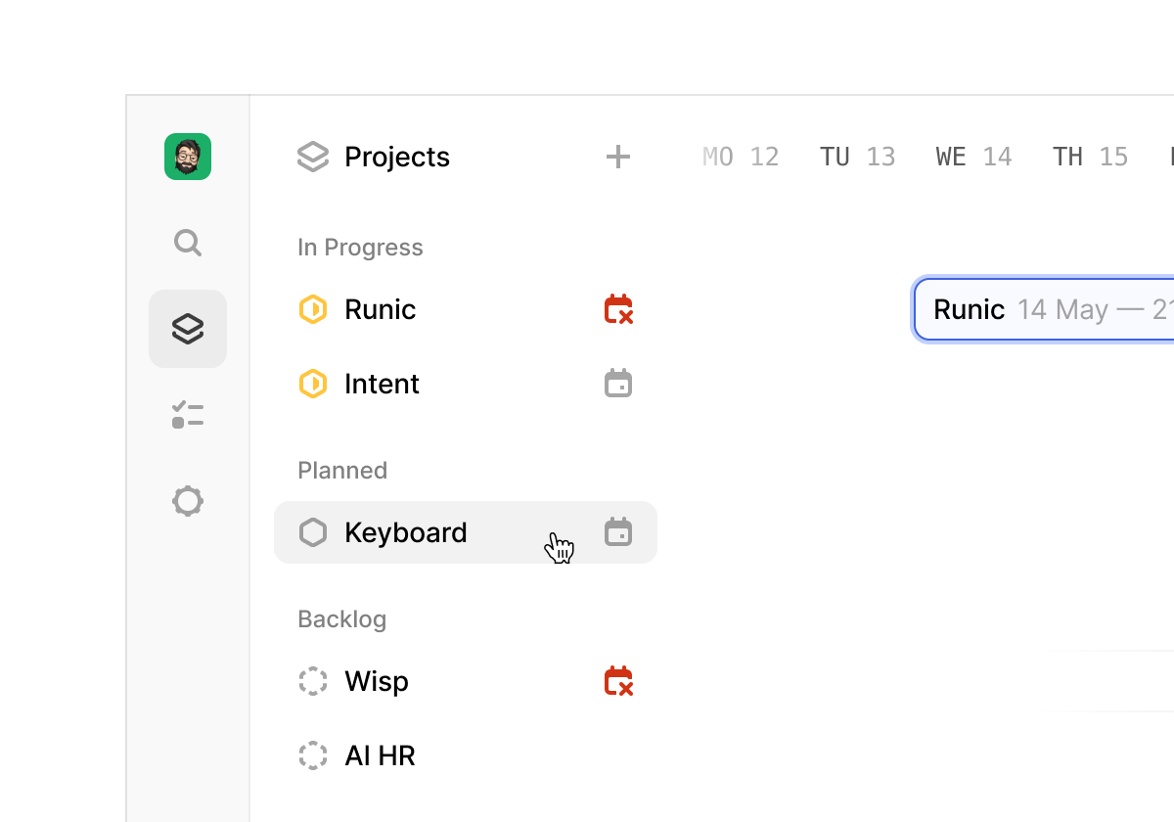Click Runic's red overdue calendar icon
The width and height of the screenshot is (1174, 822).
click(618, 309)
